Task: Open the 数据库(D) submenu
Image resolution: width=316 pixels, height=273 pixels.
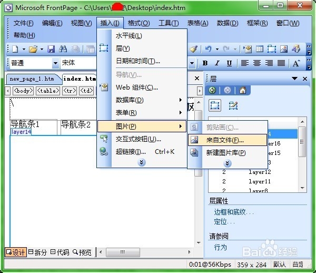Action: 142,100
